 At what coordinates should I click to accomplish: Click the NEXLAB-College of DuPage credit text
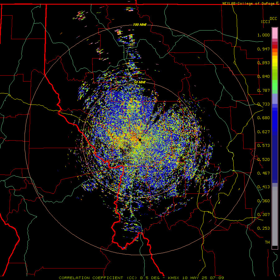(x=249, y=3)
